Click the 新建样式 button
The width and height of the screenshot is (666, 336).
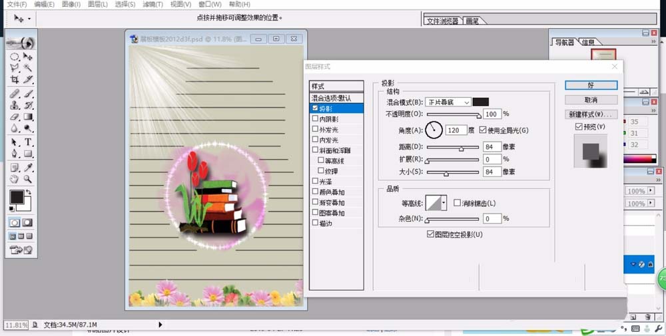point(591,114)
